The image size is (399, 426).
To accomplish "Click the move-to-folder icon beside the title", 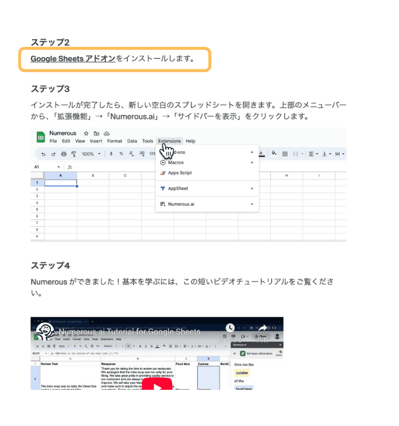I will pos(97,133).
